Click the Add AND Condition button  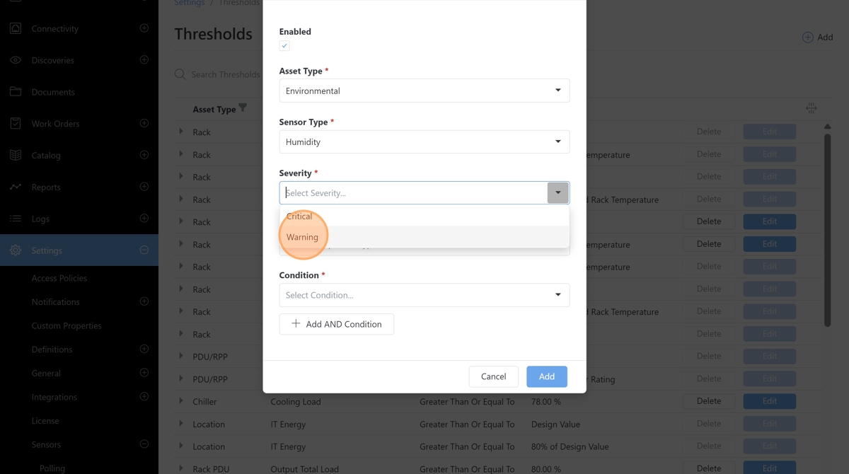(337, 324)
